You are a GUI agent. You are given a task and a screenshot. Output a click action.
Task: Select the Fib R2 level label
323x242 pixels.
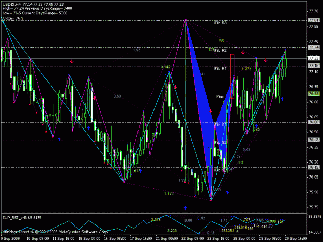[220, 50]
